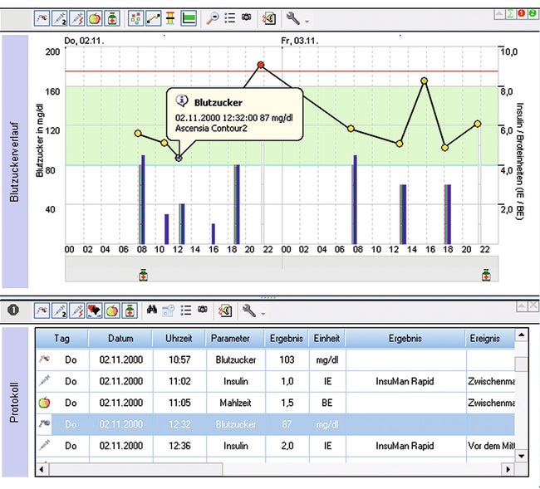This screenshot has height=489, width=540.
Task: Click medication marker below Thursday 08
Action: click(x=143, y=275)
